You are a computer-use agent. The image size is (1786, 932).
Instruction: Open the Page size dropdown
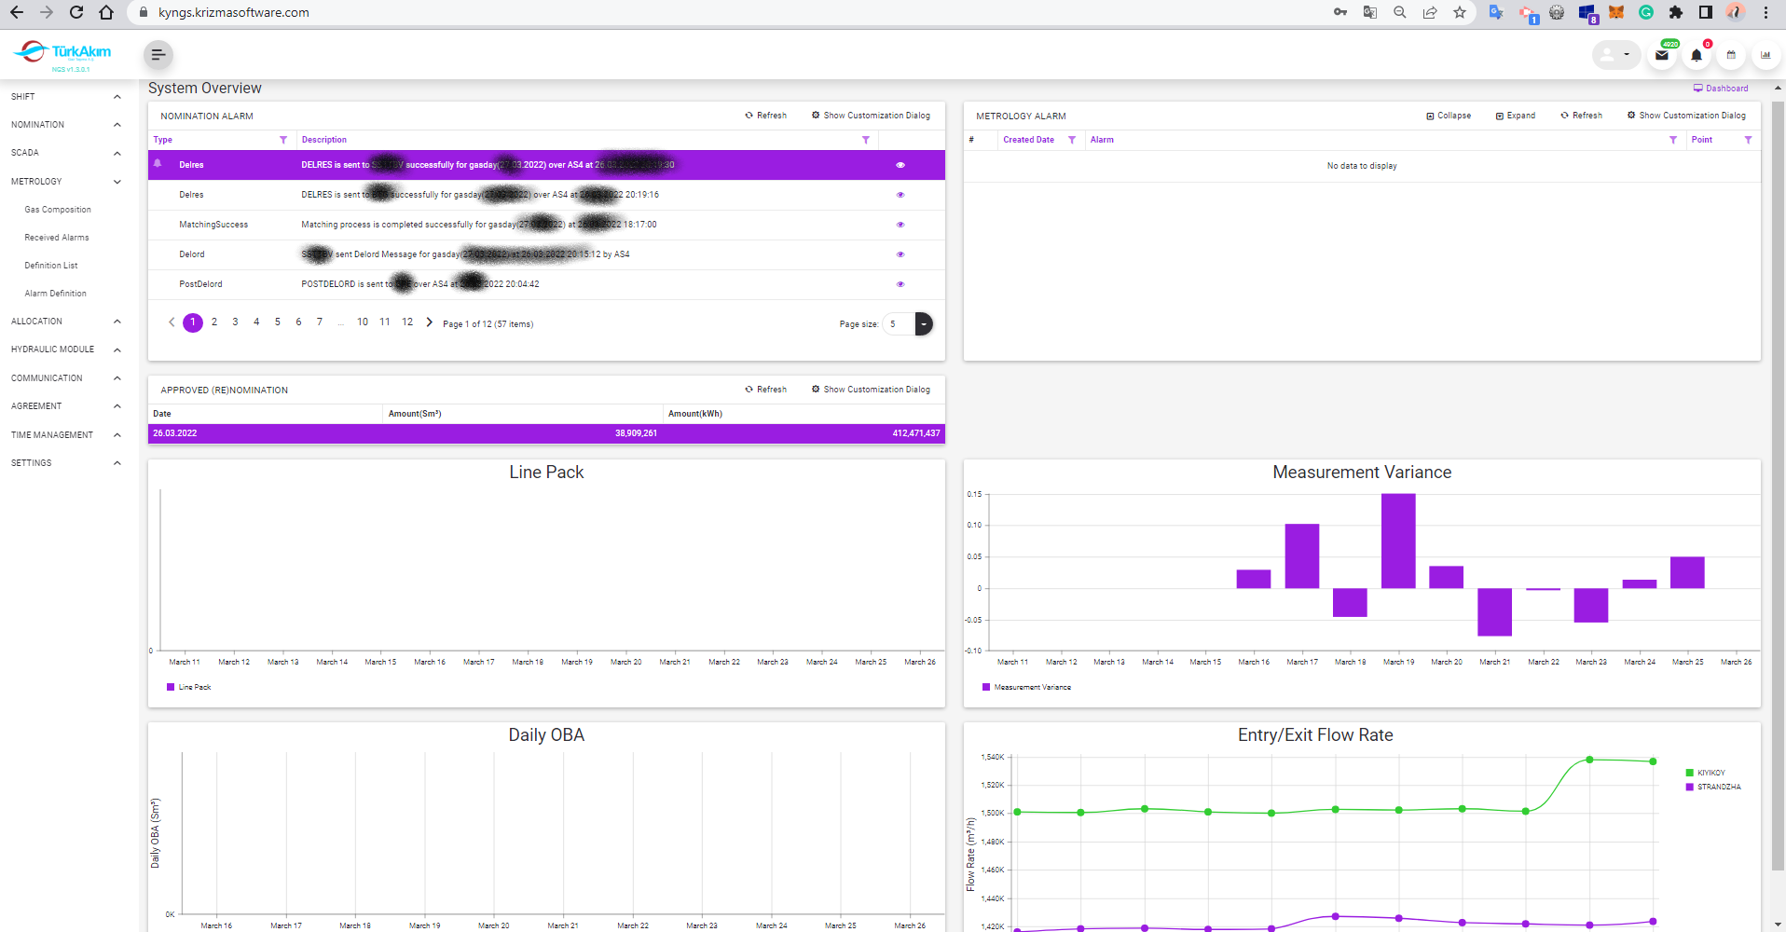tap(923, 324)
